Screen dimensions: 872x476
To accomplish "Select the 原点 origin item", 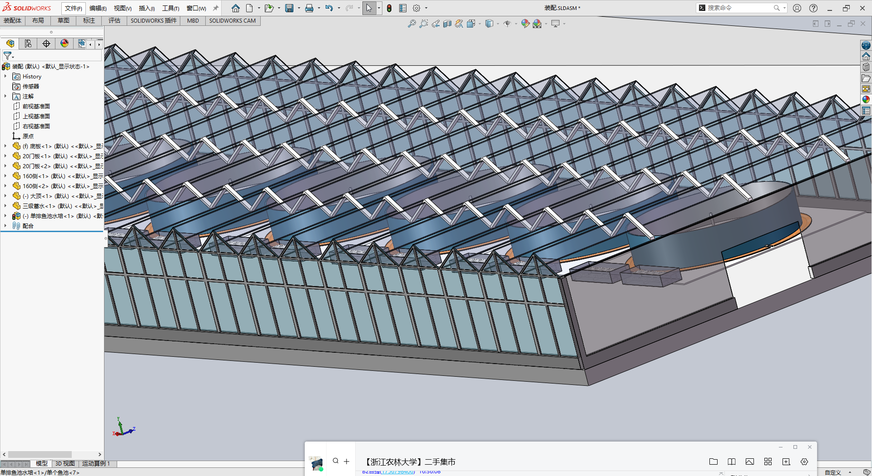I will point(28,136).
